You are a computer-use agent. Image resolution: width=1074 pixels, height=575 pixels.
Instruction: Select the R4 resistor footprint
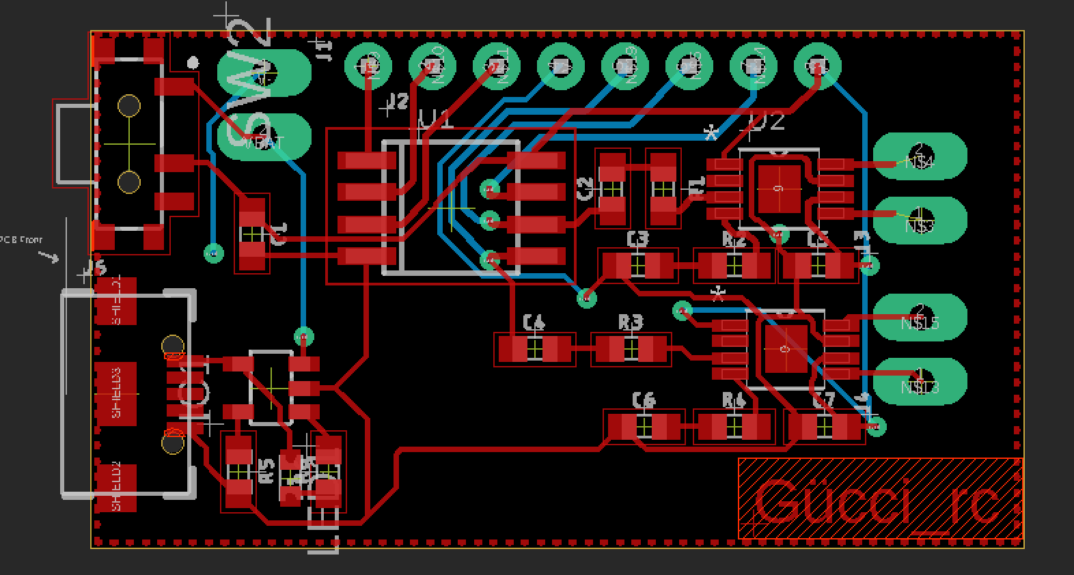pos(734,427)
